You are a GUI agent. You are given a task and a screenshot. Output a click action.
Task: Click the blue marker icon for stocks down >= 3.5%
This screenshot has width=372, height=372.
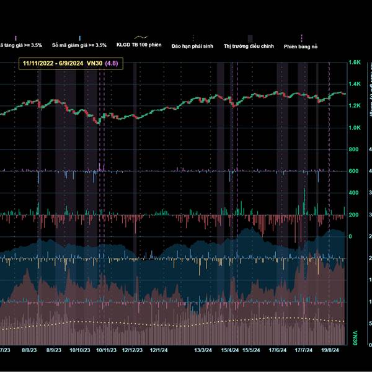[x=80, y=38]
